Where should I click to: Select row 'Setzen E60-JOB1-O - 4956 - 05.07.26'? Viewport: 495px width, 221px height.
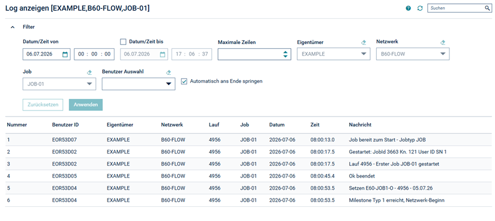(x=249, y=188)
